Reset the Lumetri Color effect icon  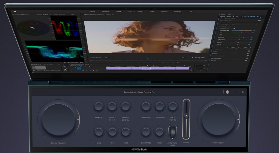260,18
